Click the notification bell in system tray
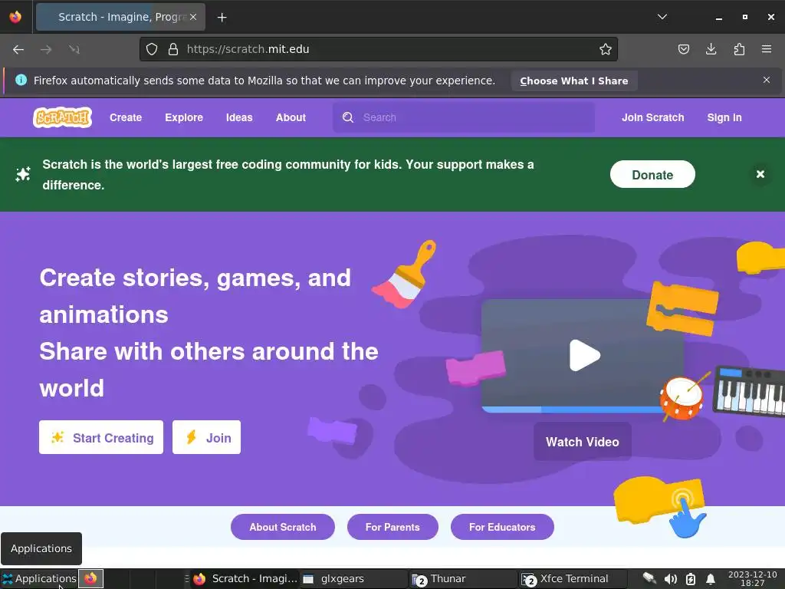 [x=711, y=579]
